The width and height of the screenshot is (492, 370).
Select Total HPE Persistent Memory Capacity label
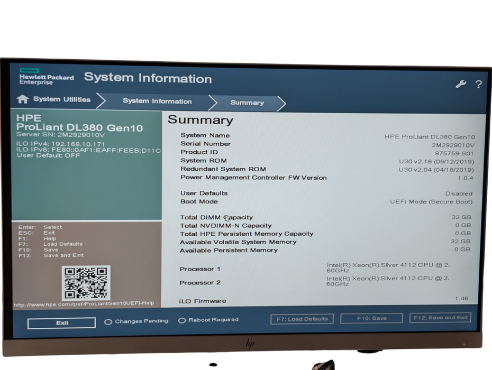(x=247, y=234)
